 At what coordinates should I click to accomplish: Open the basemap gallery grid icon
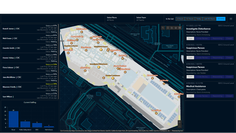pyautogui.click(x=180, y=28)
